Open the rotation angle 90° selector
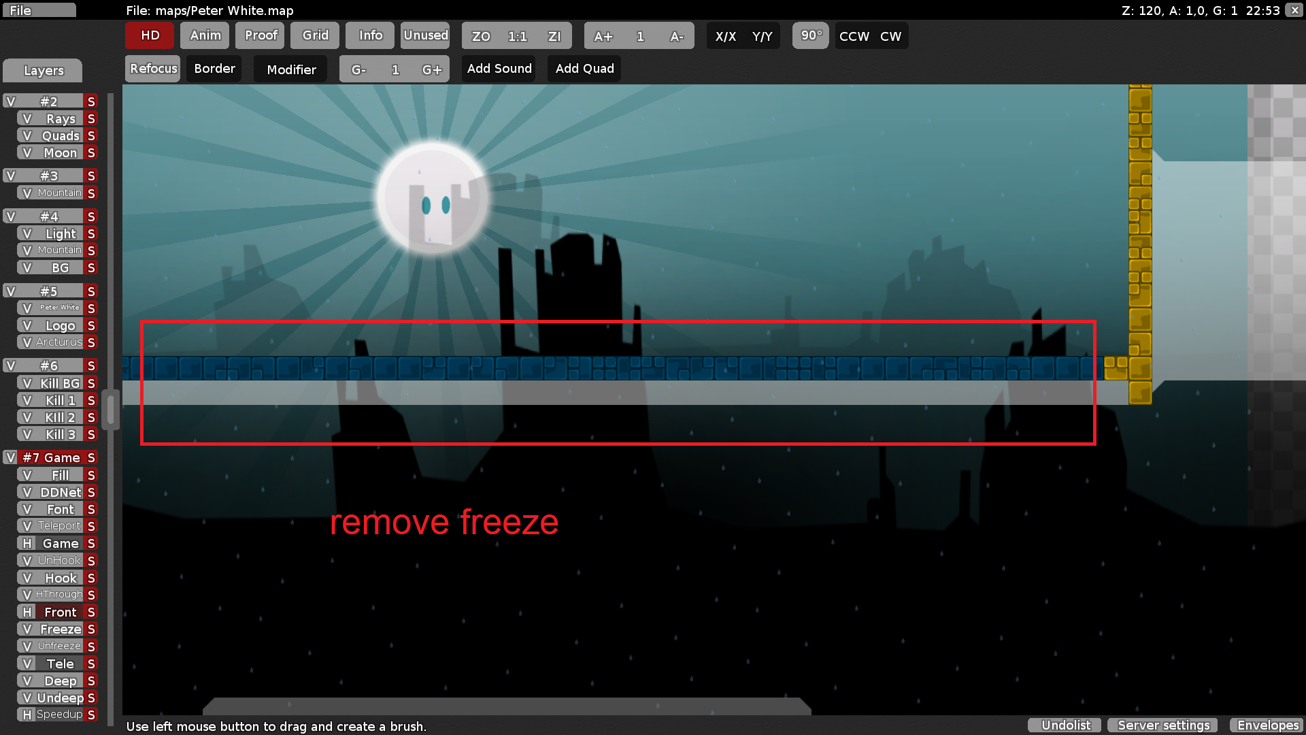 [x=811, y=35]
